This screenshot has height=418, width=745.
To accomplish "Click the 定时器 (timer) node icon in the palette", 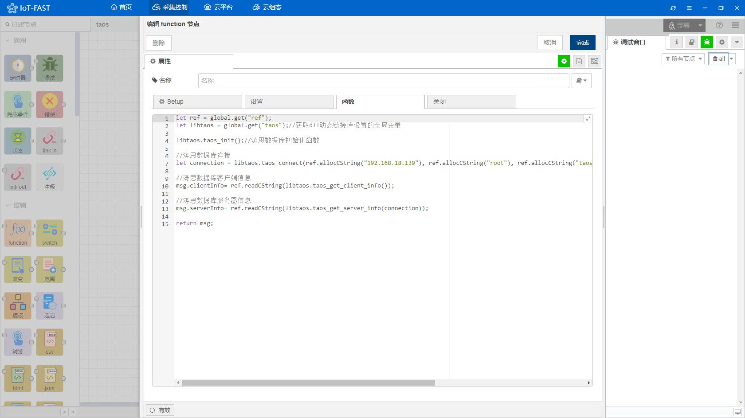I will [18, 68].
